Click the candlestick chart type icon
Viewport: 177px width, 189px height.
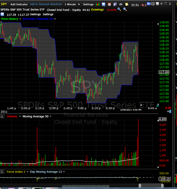(x=98, y=4)
